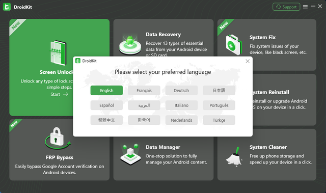326x193 pixels.
Task: Click the DroidKit app logo in header
Action: click(x=7, y=7)
